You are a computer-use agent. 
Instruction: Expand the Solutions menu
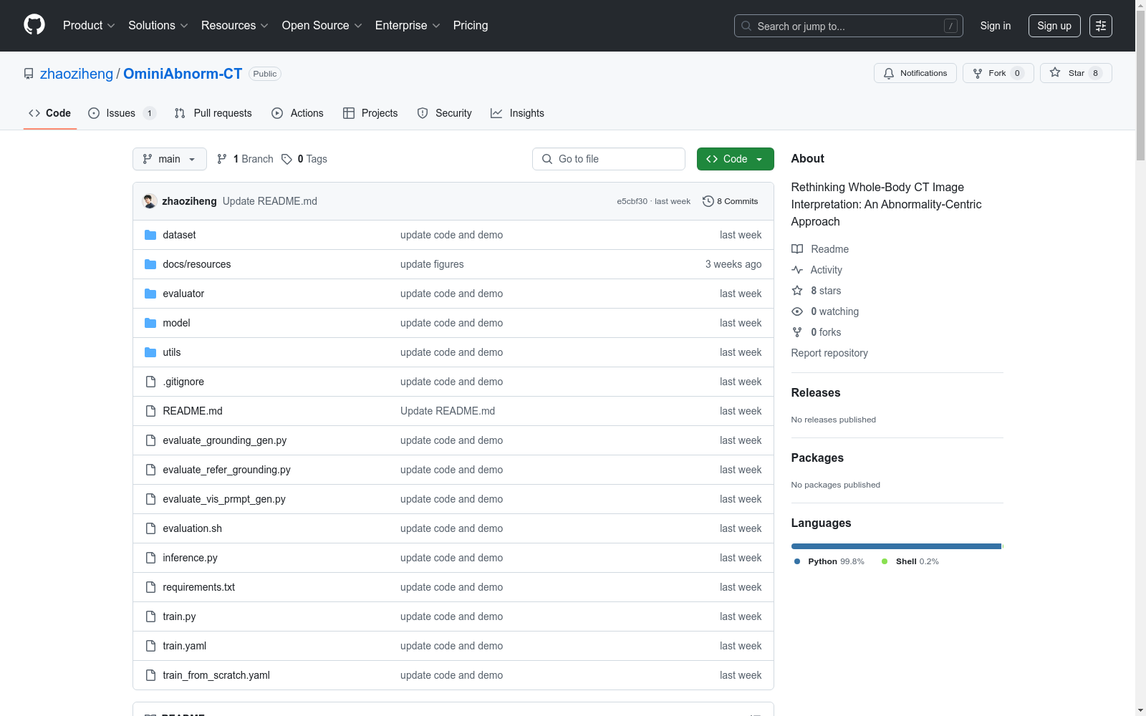pyautogui.click(x=158, y=26)
